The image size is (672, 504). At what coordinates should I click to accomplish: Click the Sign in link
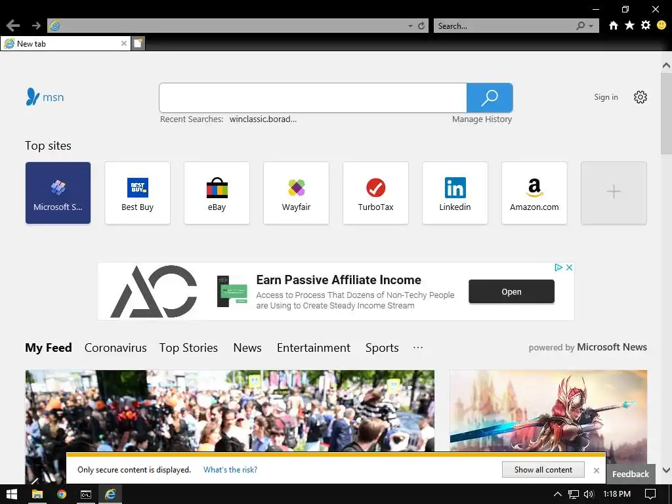coord(606,97)
